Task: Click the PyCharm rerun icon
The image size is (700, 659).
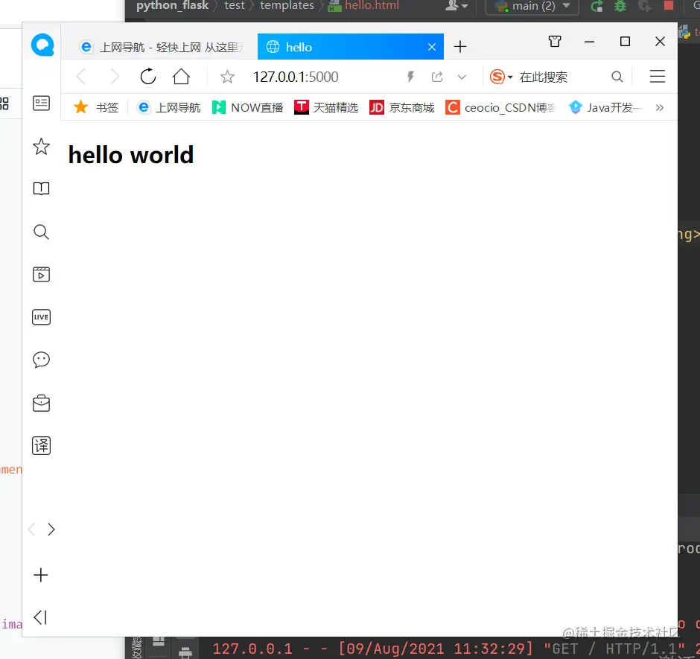Action: click(x=597, y=6)
